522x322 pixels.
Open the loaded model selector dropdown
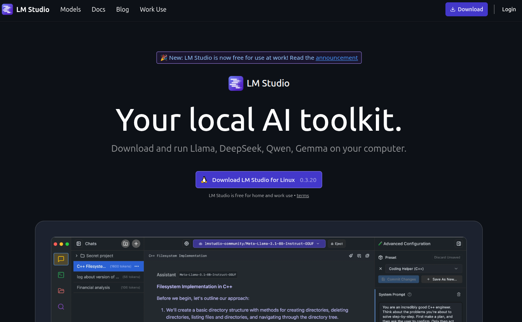tap(259, 244)
